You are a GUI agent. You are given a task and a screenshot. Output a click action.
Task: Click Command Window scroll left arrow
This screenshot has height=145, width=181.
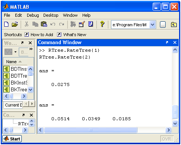(x=41, y=130)
